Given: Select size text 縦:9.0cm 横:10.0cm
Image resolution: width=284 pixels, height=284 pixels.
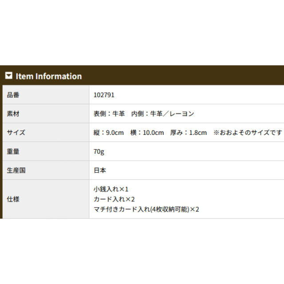Looking at the screenshot, I should 129,133.
